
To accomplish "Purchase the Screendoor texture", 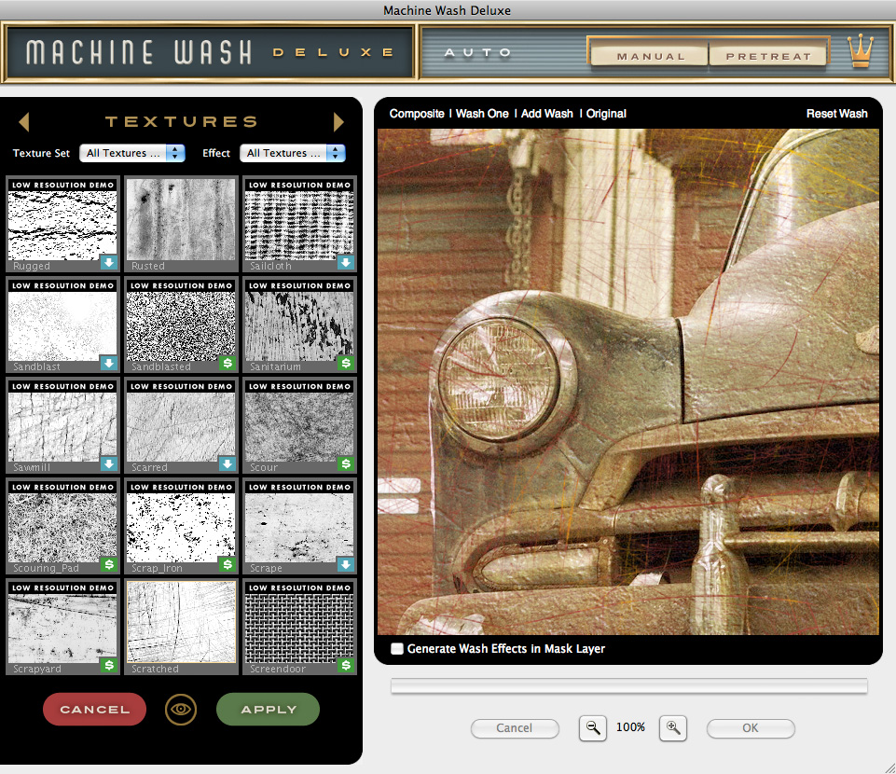I will click(345, 666).
